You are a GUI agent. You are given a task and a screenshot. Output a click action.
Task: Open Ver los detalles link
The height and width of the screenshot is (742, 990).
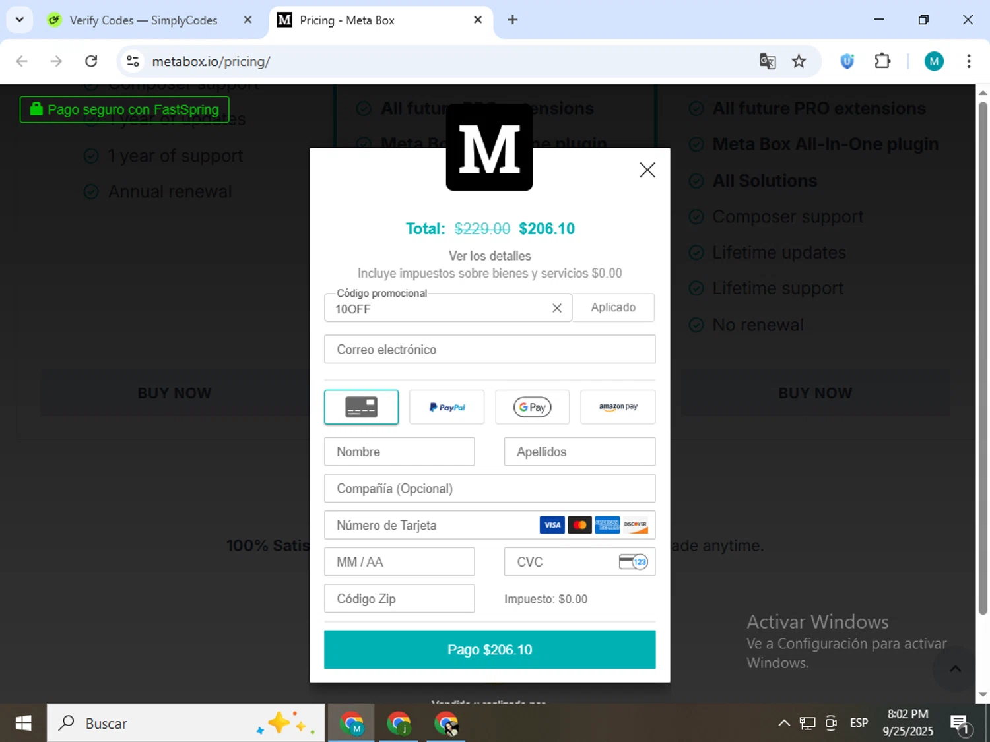(x=490, y=256)
